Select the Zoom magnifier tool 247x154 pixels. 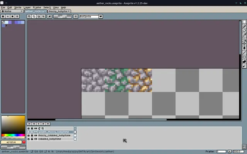point(244,39)
